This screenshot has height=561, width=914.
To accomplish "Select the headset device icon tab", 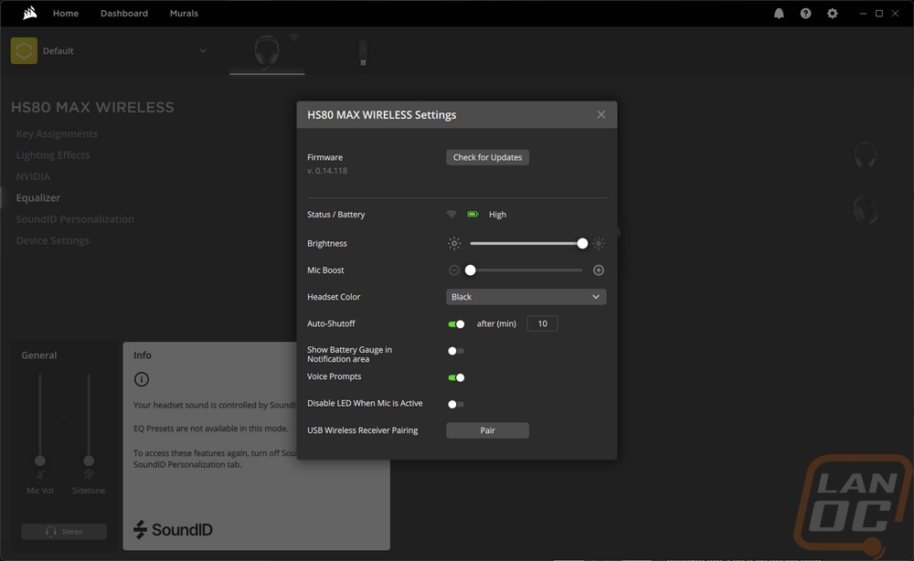I will (267, 51).
